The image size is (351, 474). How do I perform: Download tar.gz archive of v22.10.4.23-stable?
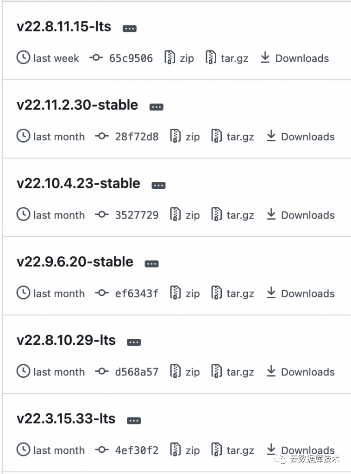[x=240, y=215]
